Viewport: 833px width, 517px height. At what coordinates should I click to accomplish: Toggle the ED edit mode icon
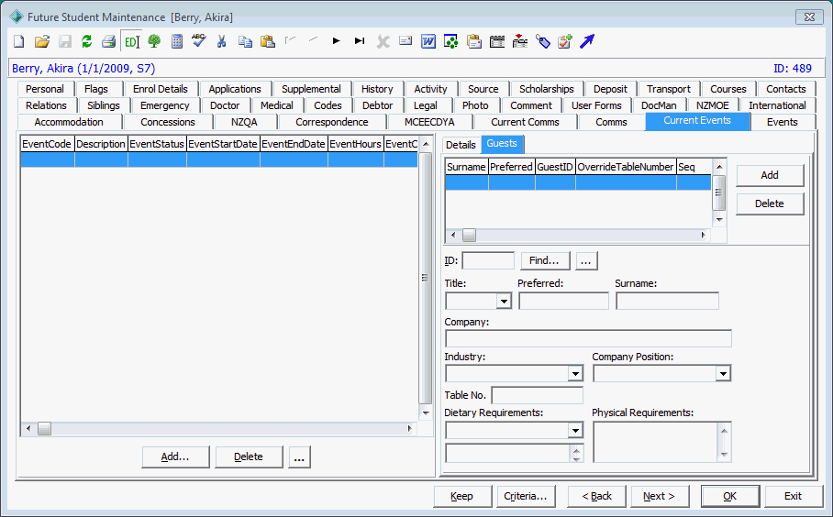pos(131,41)
